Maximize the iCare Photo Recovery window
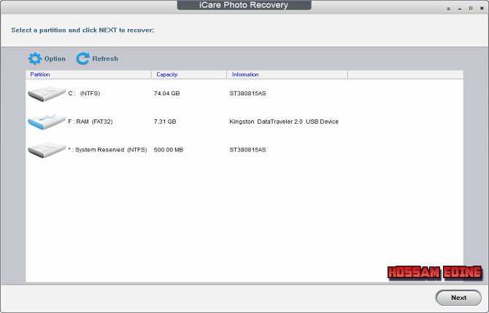Viewport: 489px width, 313px height. (x=471, y=9)
